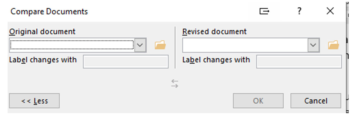Dismiss dialog using Cancel button
This screenshot has height=121, width=358.
coord(316,101)
